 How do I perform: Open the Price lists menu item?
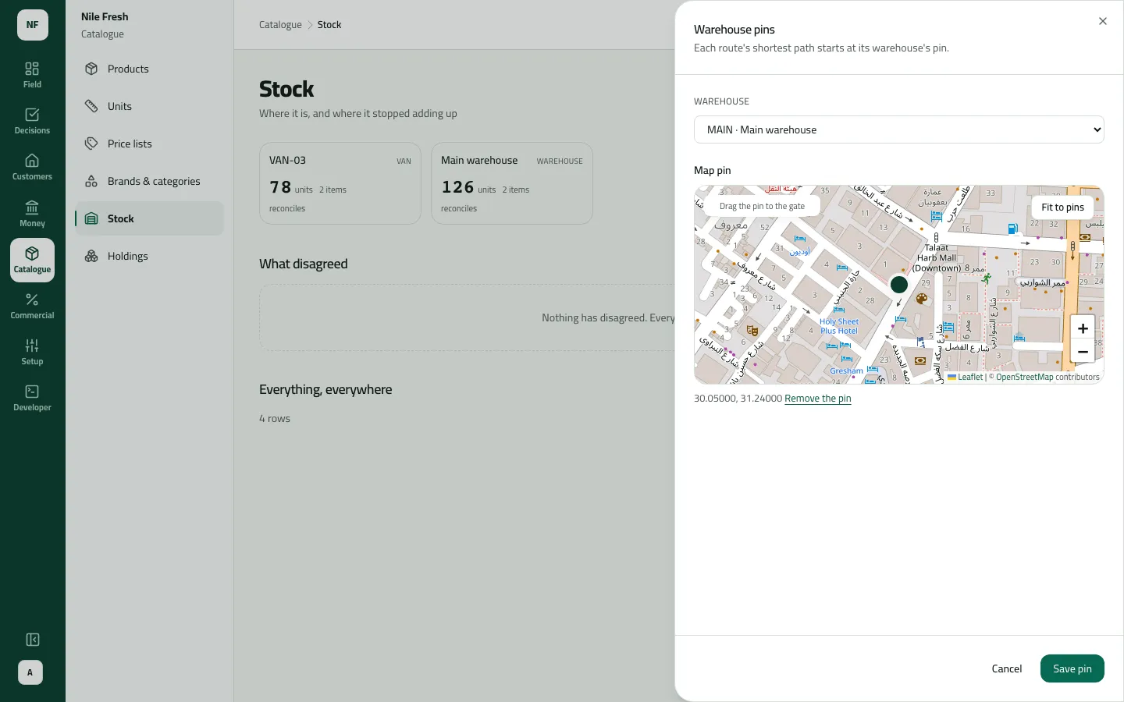point(150,144)
